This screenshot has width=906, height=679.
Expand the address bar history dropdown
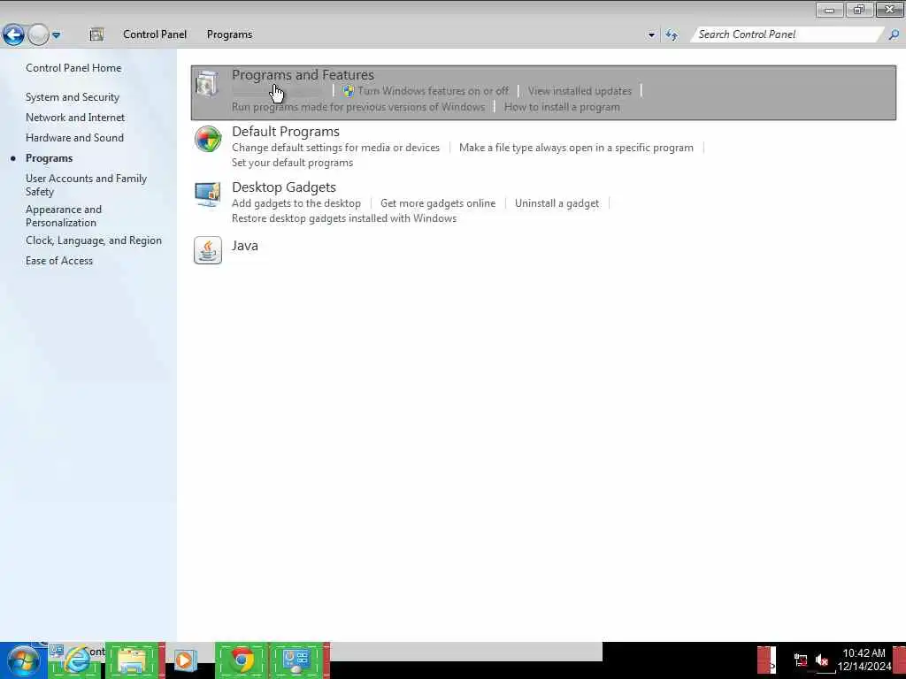pos(651,35)
